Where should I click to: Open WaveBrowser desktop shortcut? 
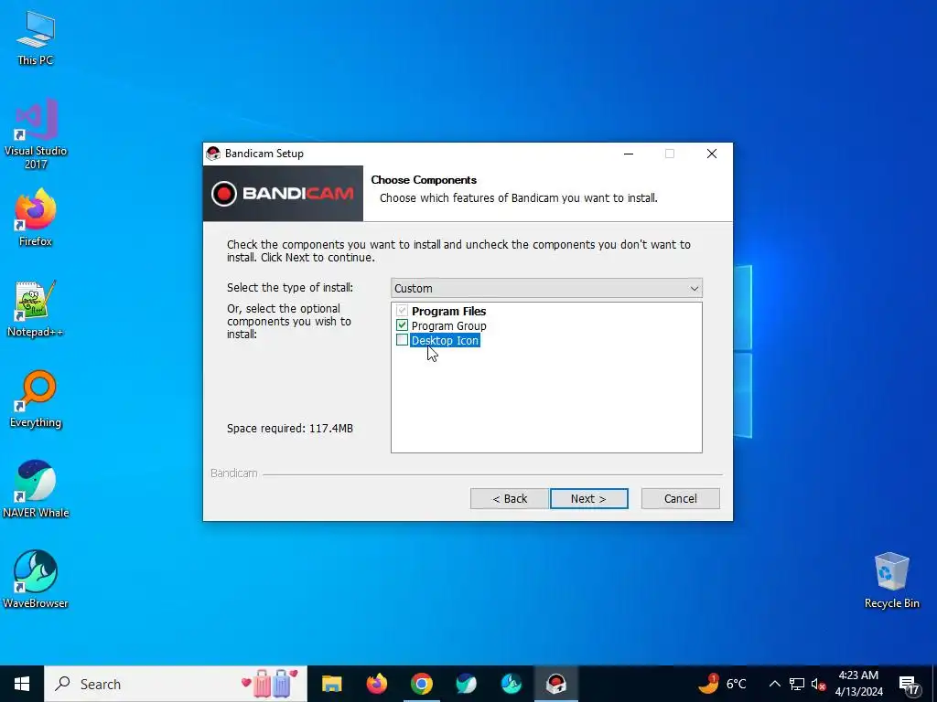36,580
